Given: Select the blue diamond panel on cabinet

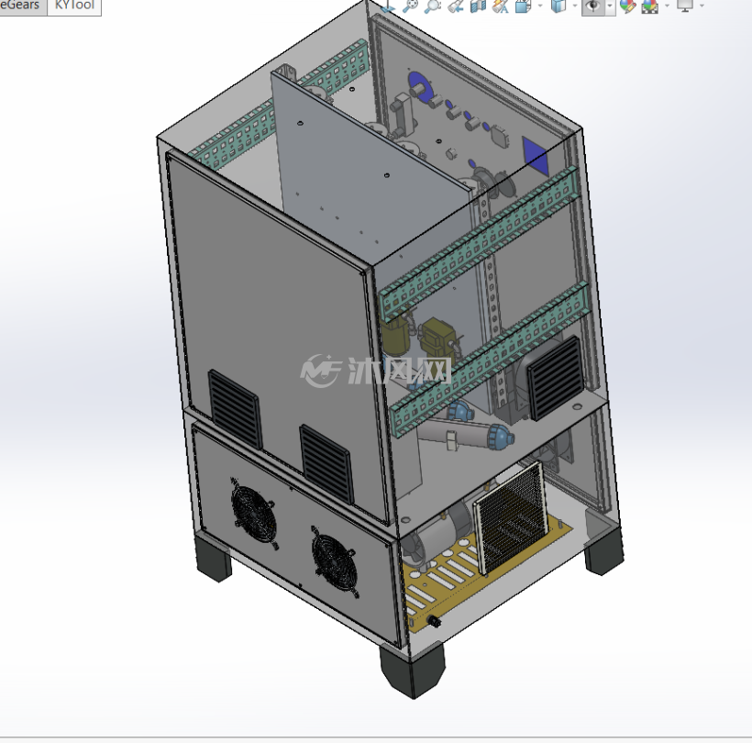Looking at the screenshot, I should click(536, 155).
